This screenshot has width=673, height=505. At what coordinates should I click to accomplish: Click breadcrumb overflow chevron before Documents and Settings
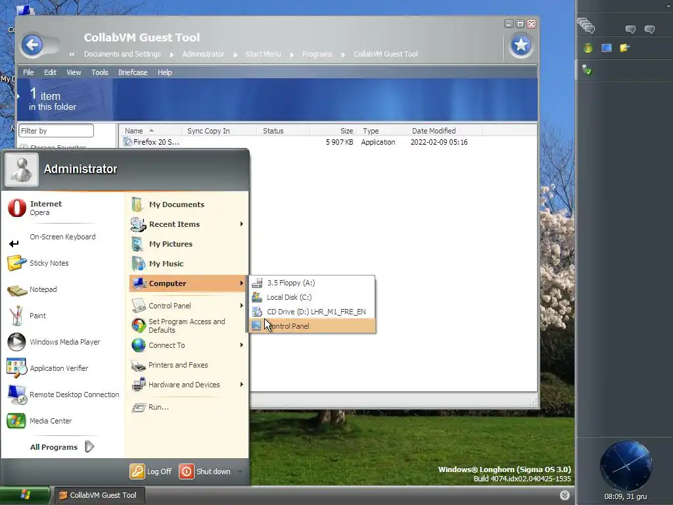pyautogui.click(x=72, y=54)
